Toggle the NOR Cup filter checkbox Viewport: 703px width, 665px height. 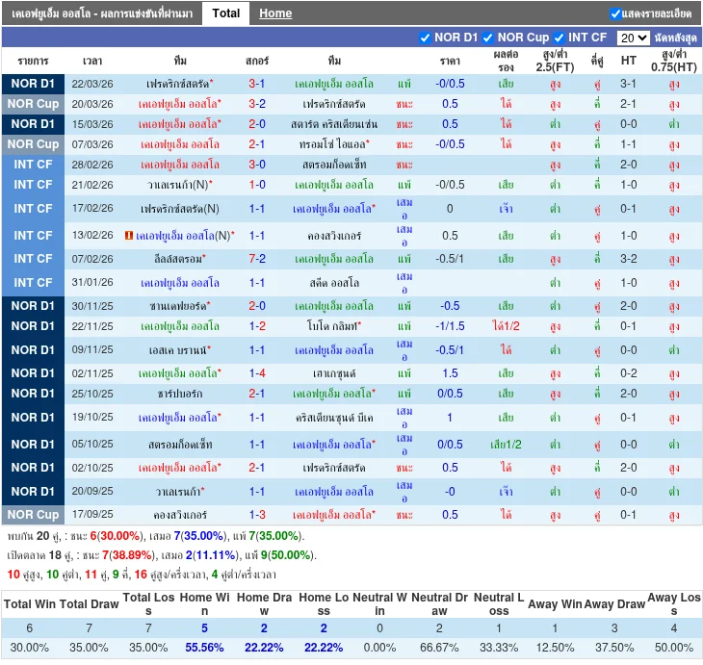coord(489,38)
